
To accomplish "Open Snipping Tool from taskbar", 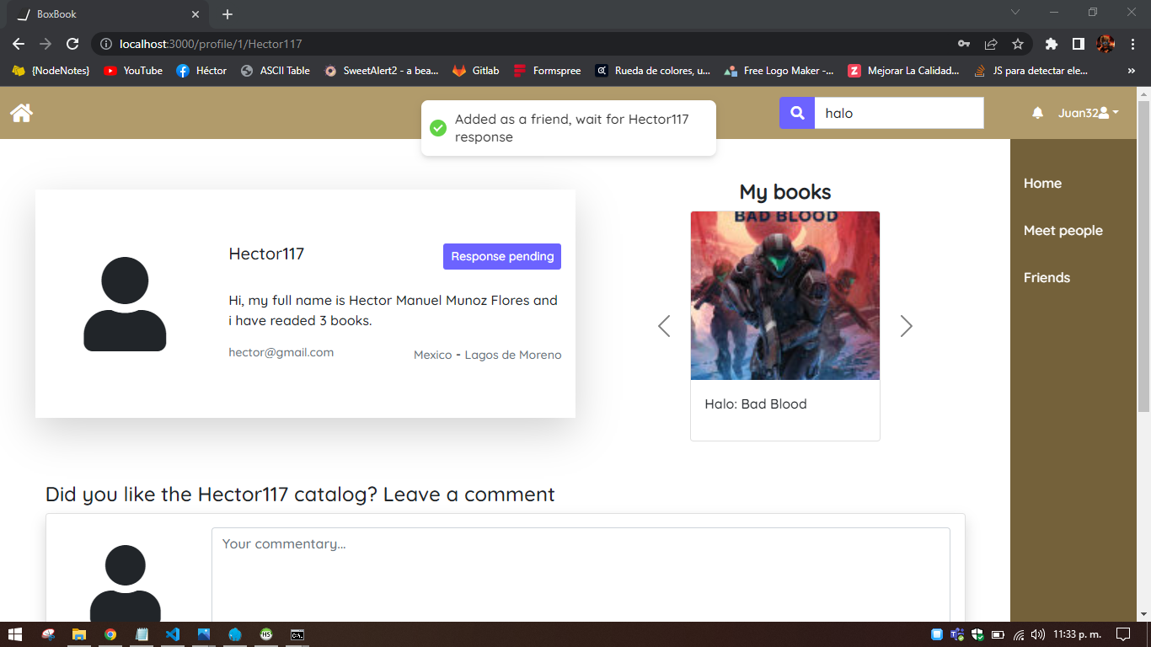I will click(x=49, y=634).
